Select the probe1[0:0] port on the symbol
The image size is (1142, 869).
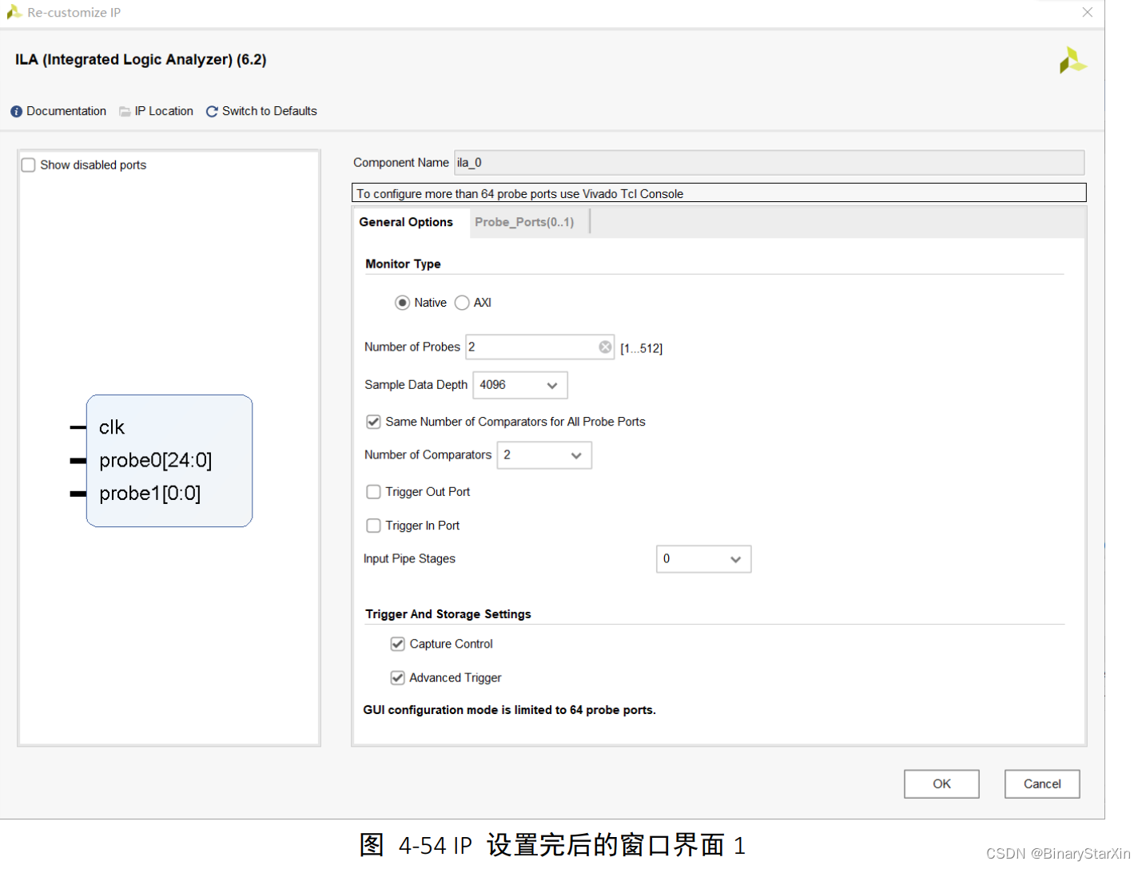(x=149, y=494)
